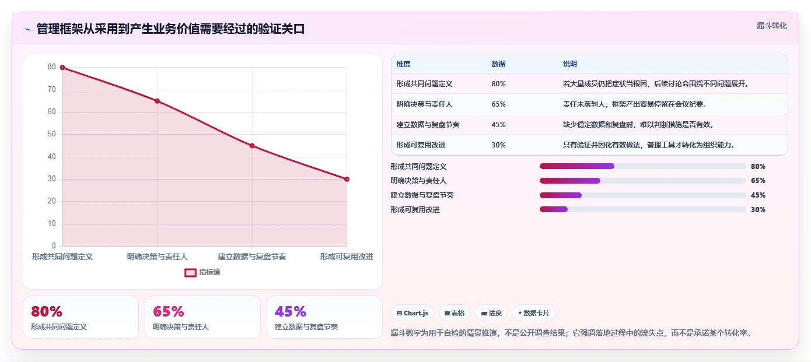Click the 建立数据与复盘节奏 x-axis label
811x362 pixels.
click(x=252, y=256)
